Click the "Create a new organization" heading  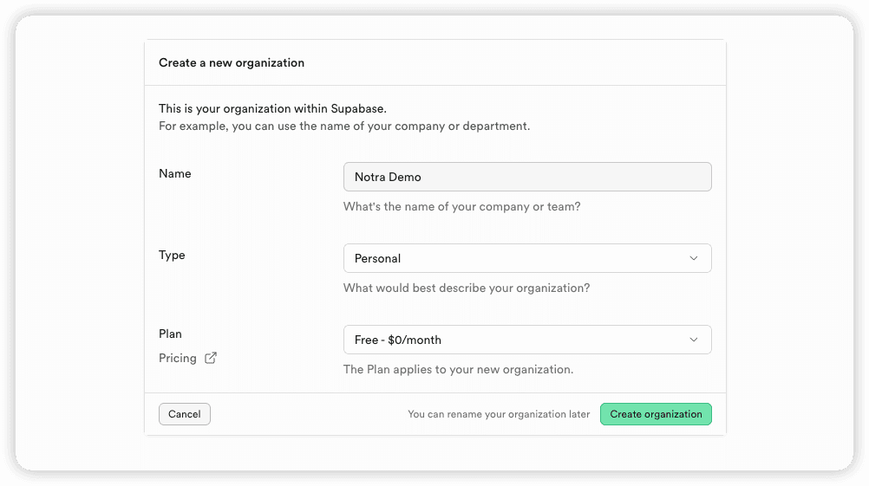232,62
